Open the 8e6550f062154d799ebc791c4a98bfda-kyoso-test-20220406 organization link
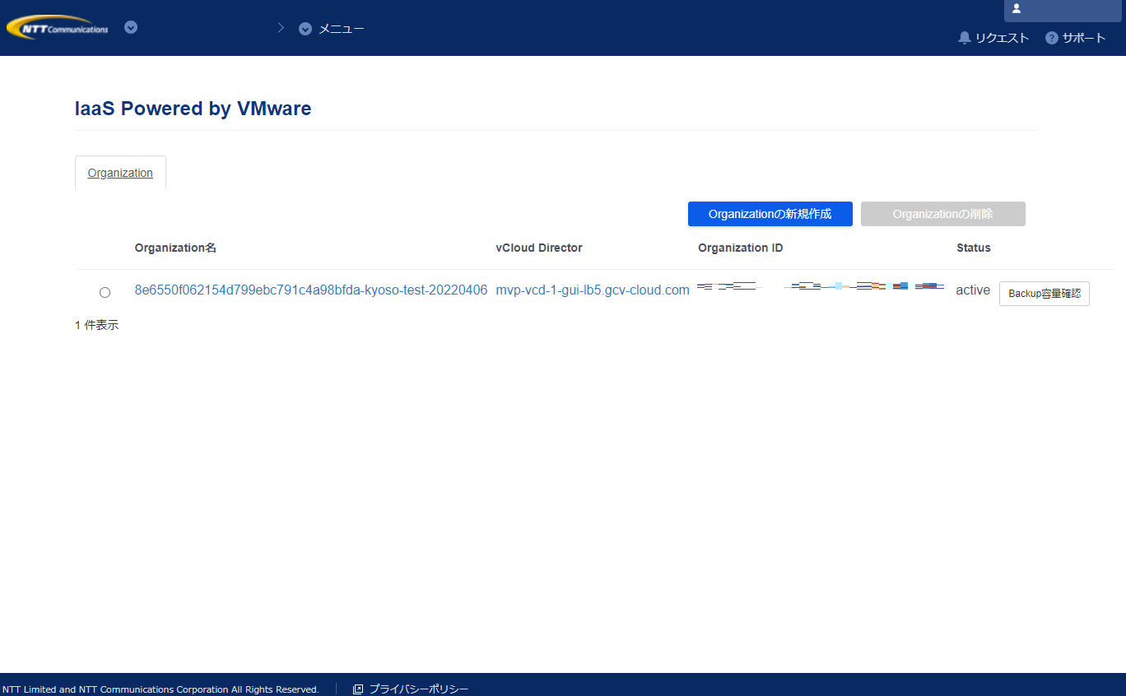 311,290
